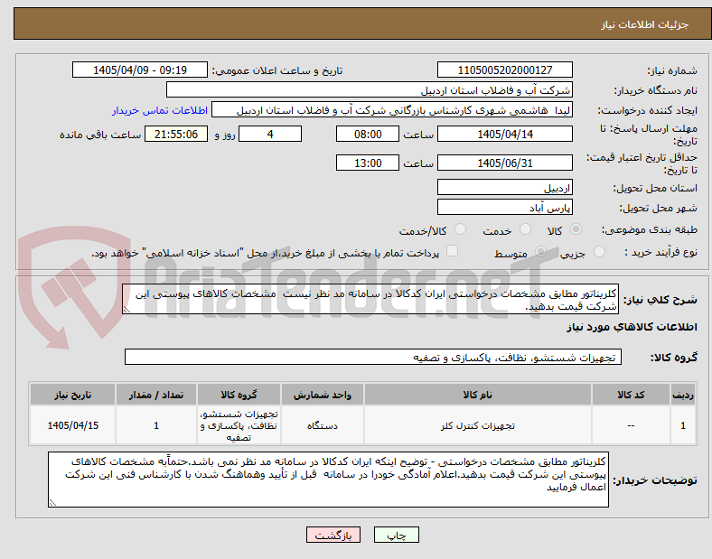The width and height of the screenshot is (712, 559).
Task: Click the ردیف column header
Action: tap(683, 395)
